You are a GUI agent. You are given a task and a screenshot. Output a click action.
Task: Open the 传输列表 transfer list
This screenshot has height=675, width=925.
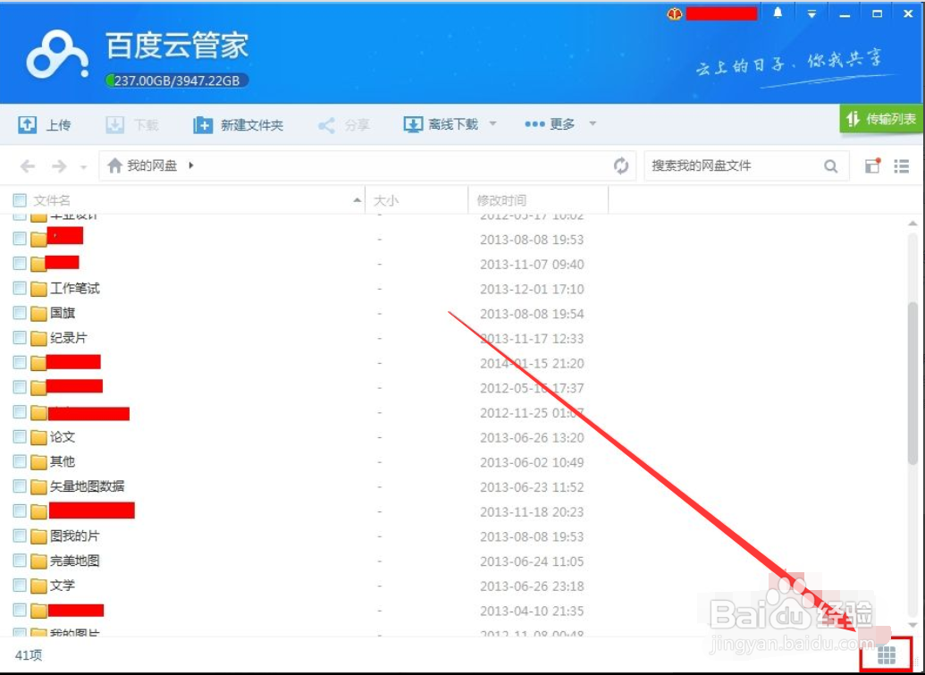click(x=881, y=119)
